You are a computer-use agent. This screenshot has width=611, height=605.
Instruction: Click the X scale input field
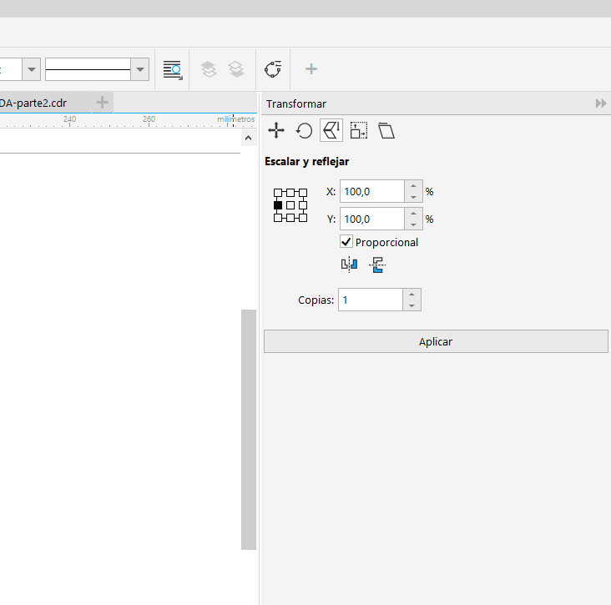point(372,191)
